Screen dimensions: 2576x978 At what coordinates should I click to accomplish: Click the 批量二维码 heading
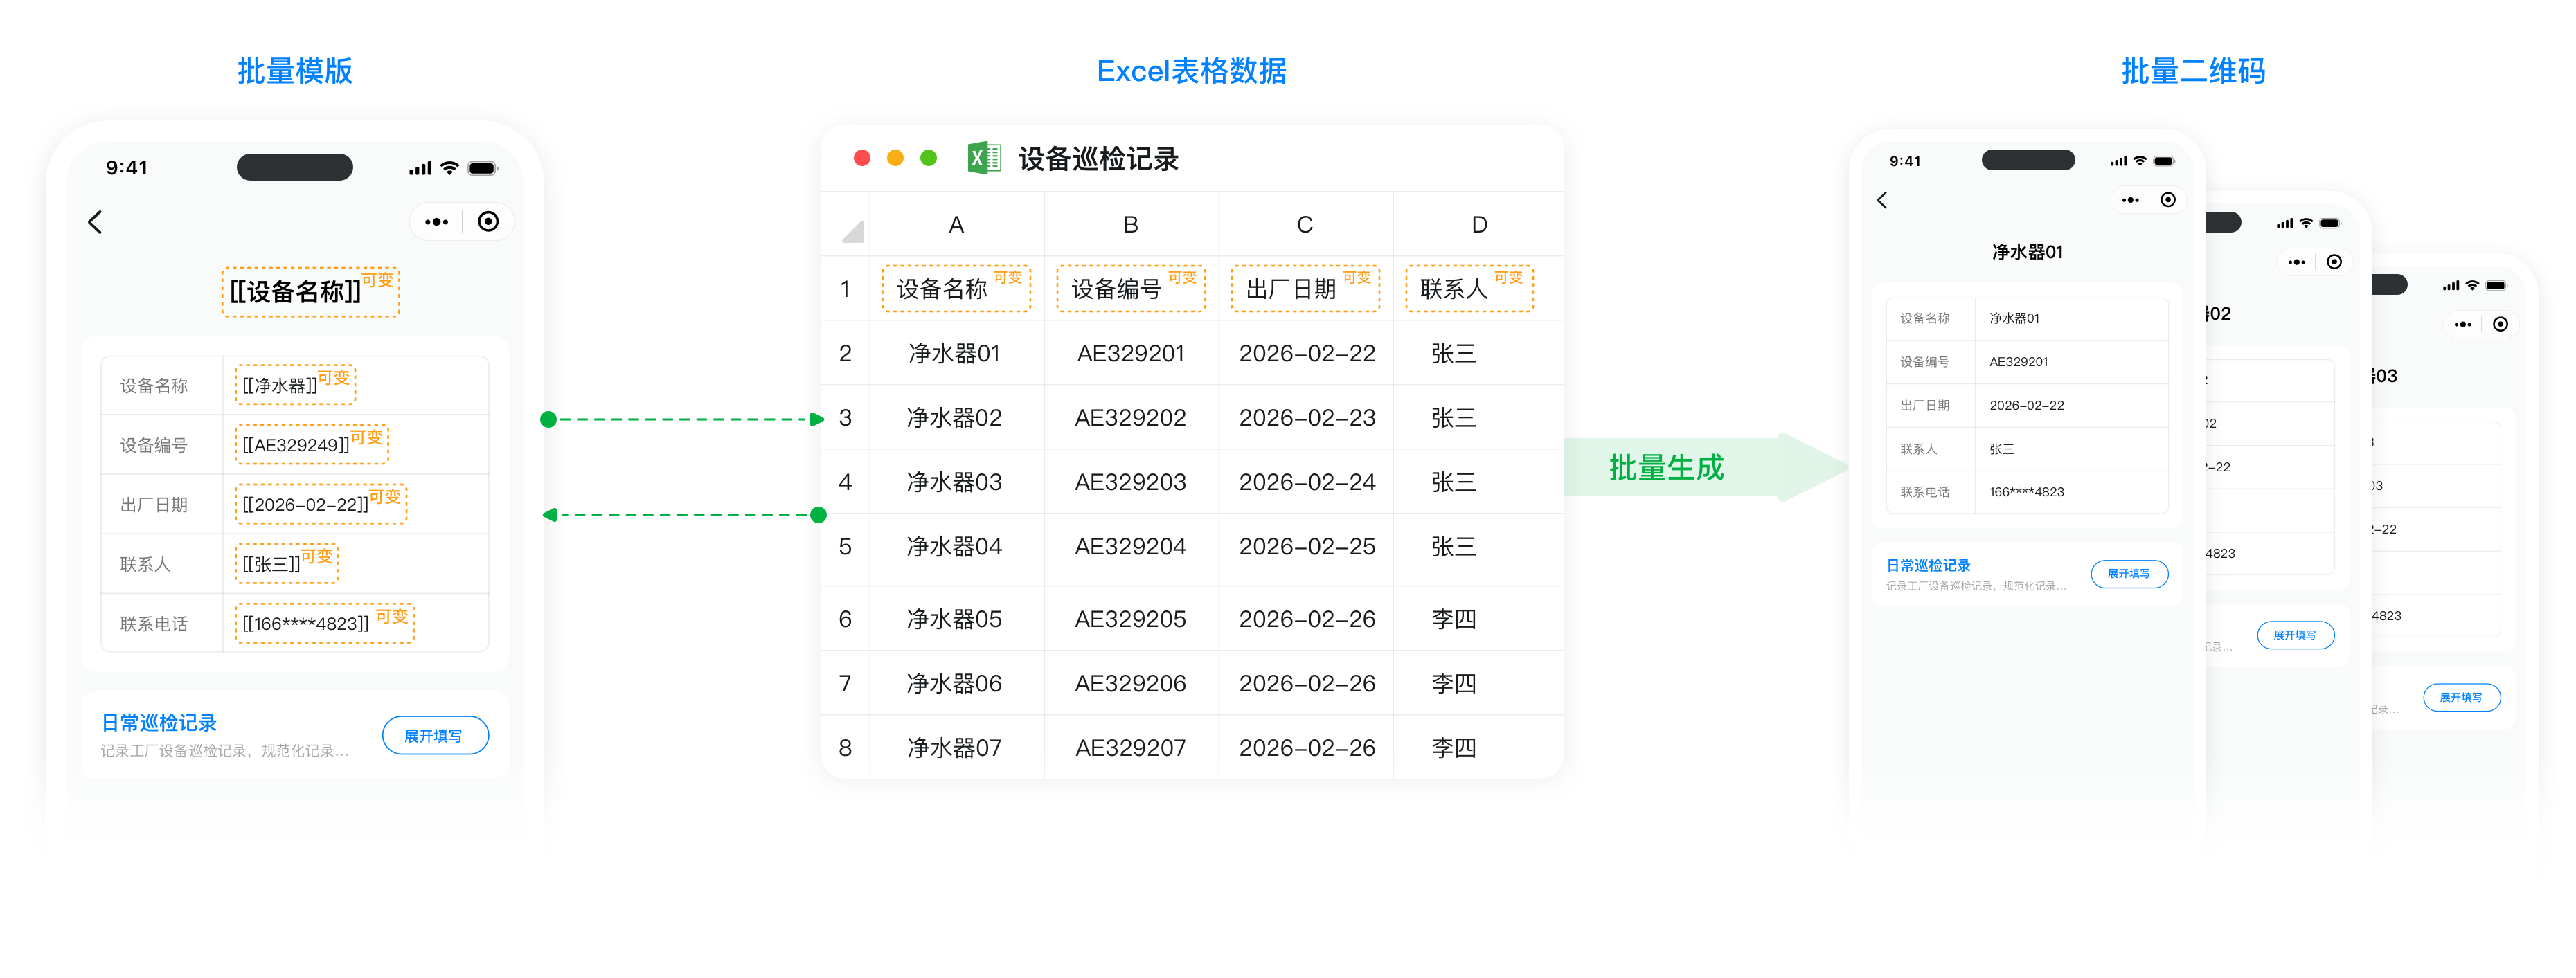(2193, 71)
